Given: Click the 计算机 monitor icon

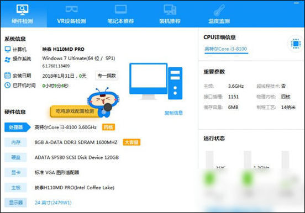Looking at the screenshot, I should [x=8, y=49].
